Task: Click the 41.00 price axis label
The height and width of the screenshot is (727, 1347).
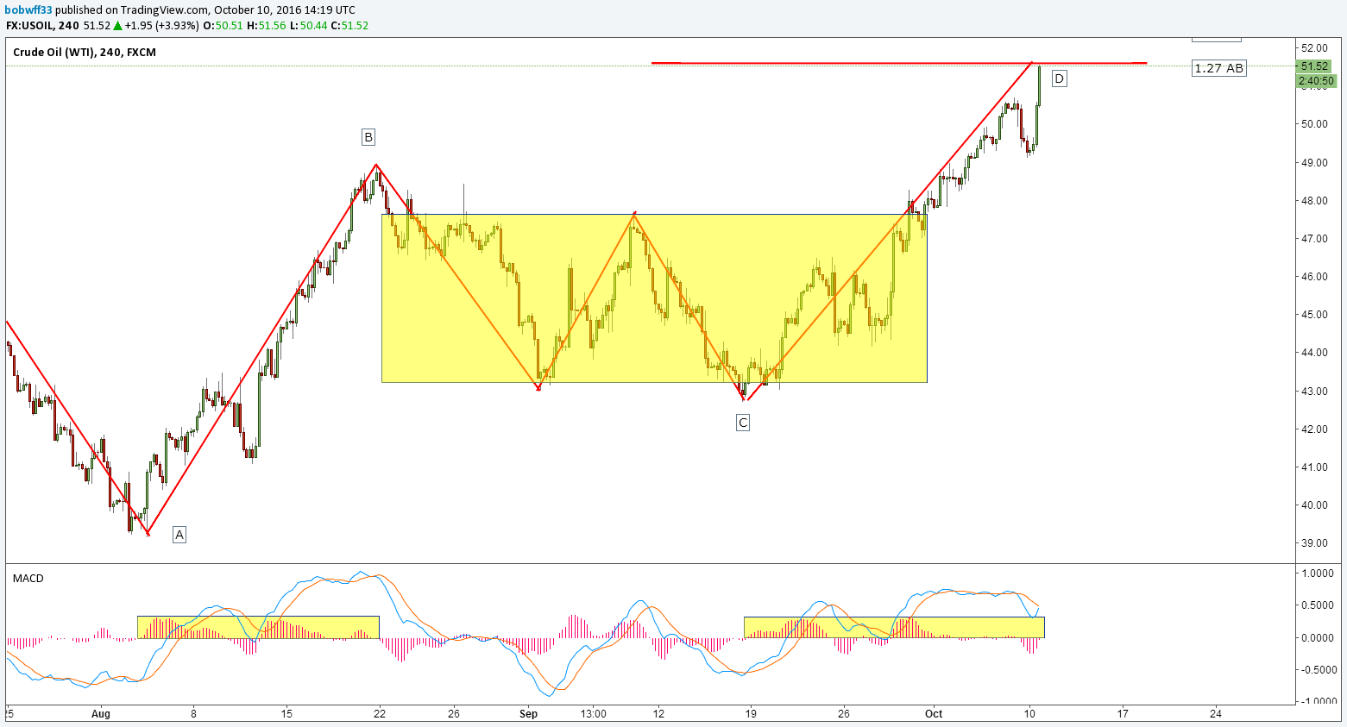Action: point(1315,467)
